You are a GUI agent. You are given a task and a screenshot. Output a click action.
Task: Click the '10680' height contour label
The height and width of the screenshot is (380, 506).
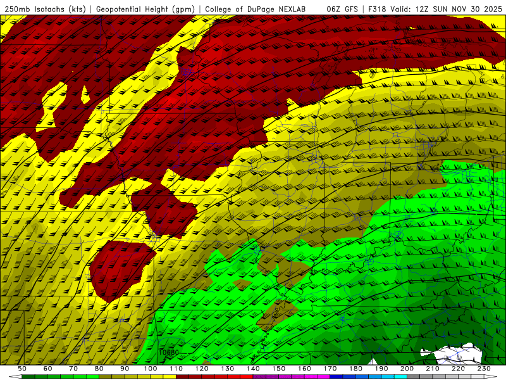[168, 352]
